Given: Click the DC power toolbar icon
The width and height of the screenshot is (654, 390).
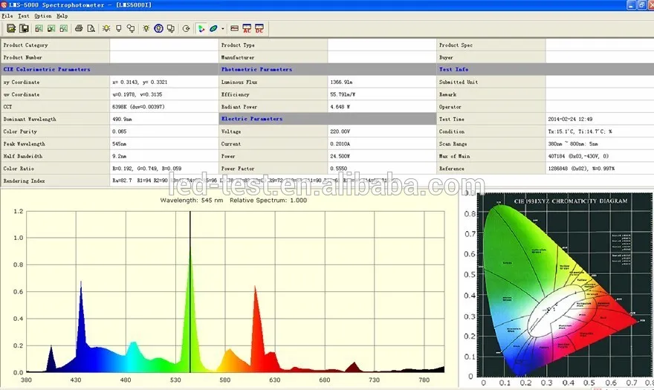Looking at the screenshot, I should (259, 29).
